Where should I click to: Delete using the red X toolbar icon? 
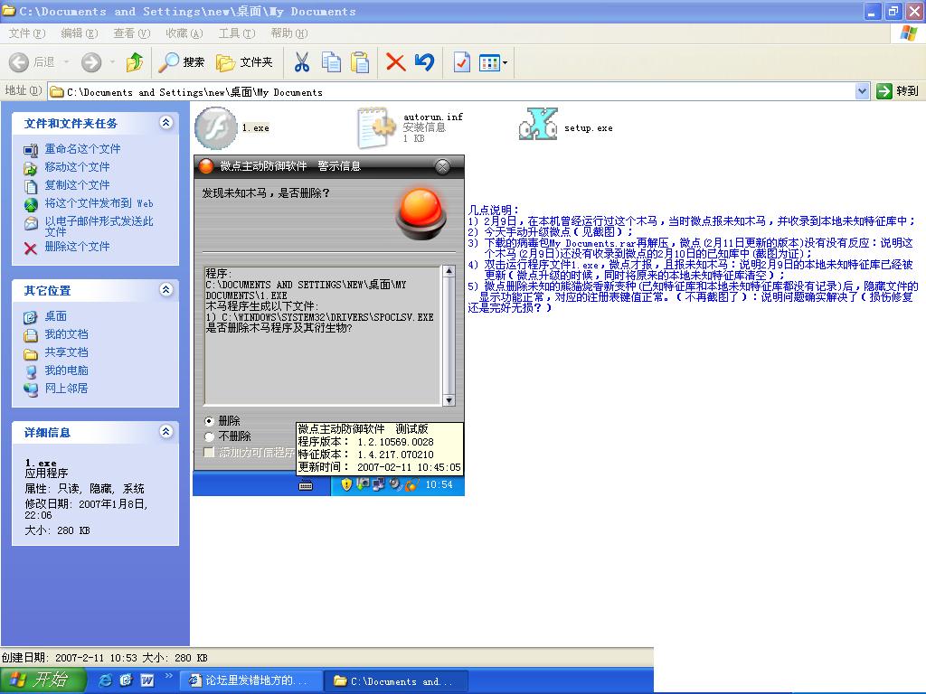(395, 62)
